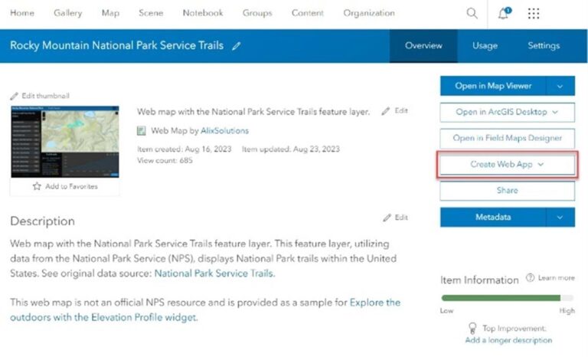Open the Settings tab
588x357 pixels.
544,46
